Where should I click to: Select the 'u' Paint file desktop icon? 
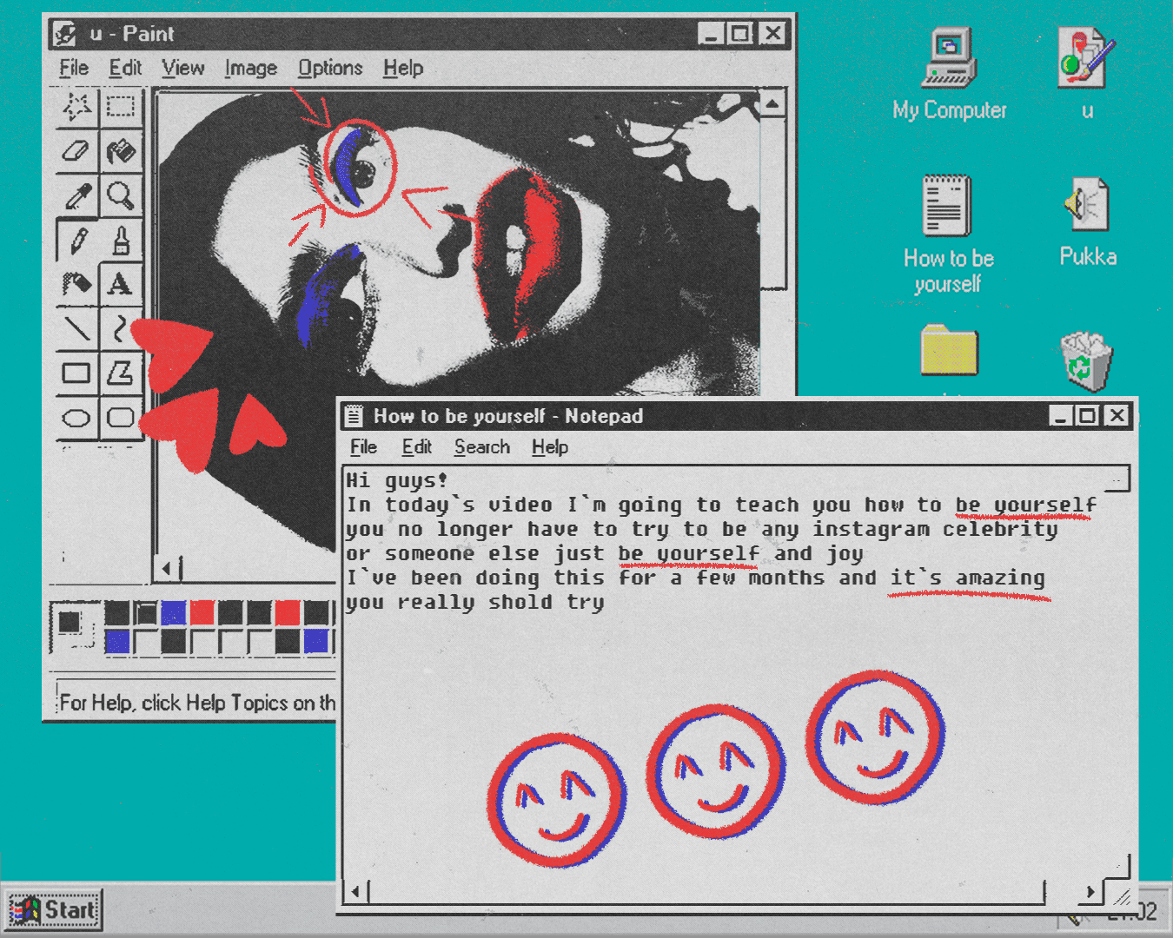[x=1087, y=74]
